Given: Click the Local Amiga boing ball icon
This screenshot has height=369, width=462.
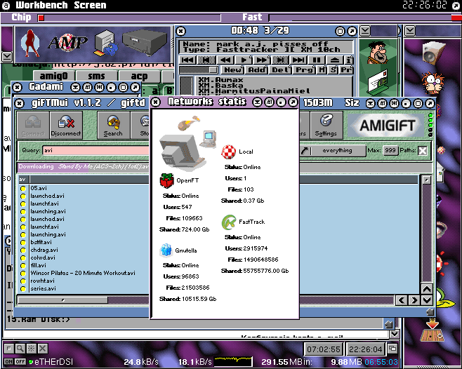Looking at the screenshot, I should [x=229, y=152].
